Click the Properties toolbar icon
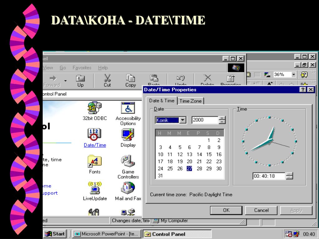This screenshot has width=319, height=239. point(231,80)
